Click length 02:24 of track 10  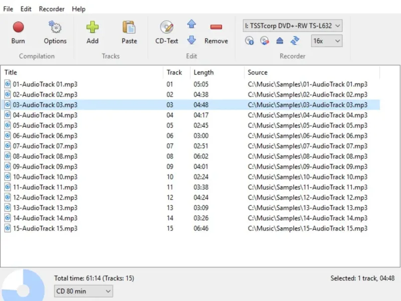tap(201, 177)
